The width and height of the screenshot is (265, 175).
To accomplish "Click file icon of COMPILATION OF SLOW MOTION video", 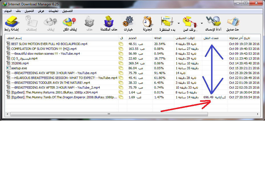I will coord(9,48).
